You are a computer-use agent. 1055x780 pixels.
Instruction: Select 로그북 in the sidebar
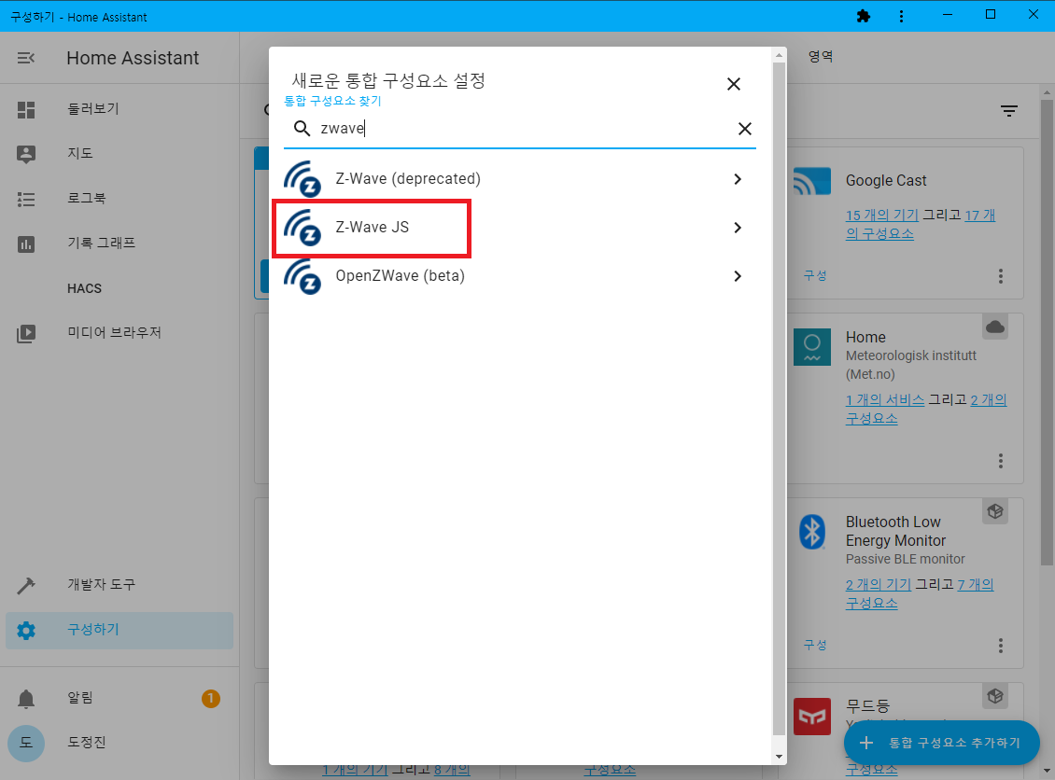coord(120,199)
